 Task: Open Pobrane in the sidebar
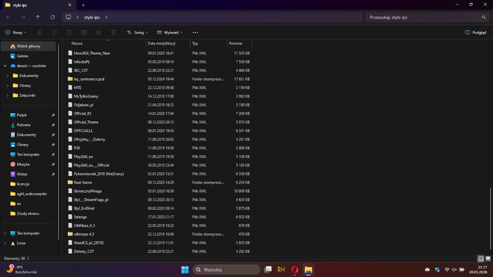coord(23,125)
